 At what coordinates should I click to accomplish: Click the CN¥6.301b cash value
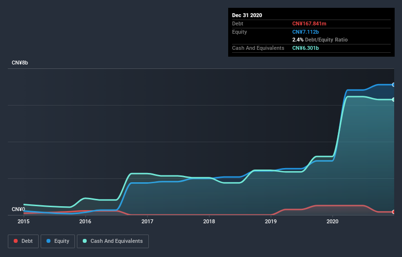point(306,48)
